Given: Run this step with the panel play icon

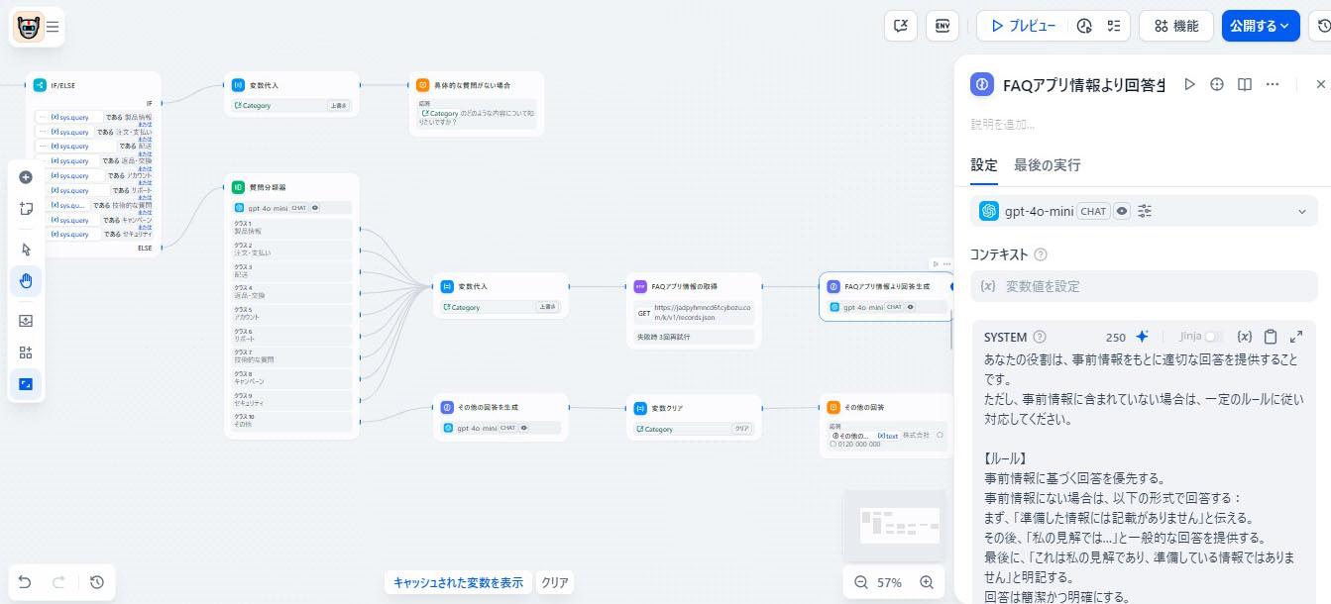Looking at the screenshot, I should 1190,85.
